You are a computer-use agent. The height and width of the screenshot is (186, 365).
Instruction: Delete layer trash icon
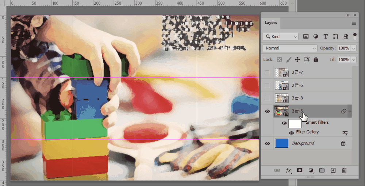pos(344,170)
